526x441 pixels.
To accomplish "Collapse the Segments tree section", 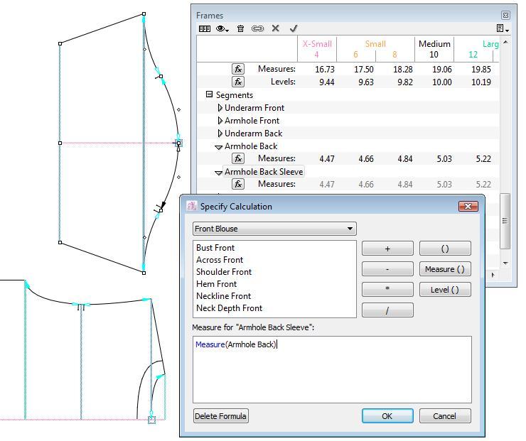I will pyautogui.click(x=210, y=94).
